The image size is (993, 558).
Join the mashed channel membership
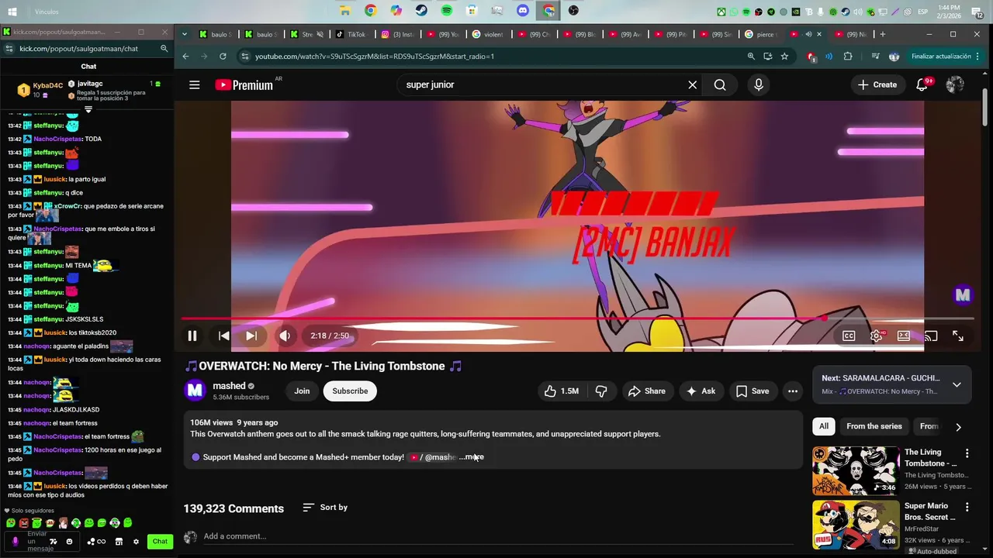(x=302, y=391)
